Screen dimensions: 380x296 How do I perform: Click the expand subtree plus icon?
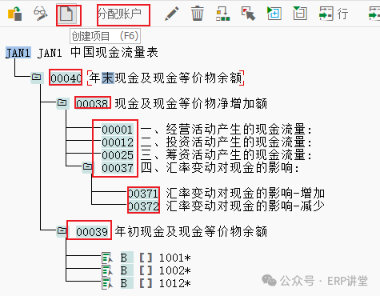pos(274,14)
